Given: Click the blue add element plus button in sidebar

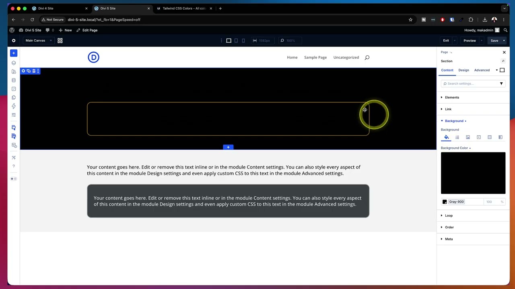Looking at the screenshot, I should point(14,53).
